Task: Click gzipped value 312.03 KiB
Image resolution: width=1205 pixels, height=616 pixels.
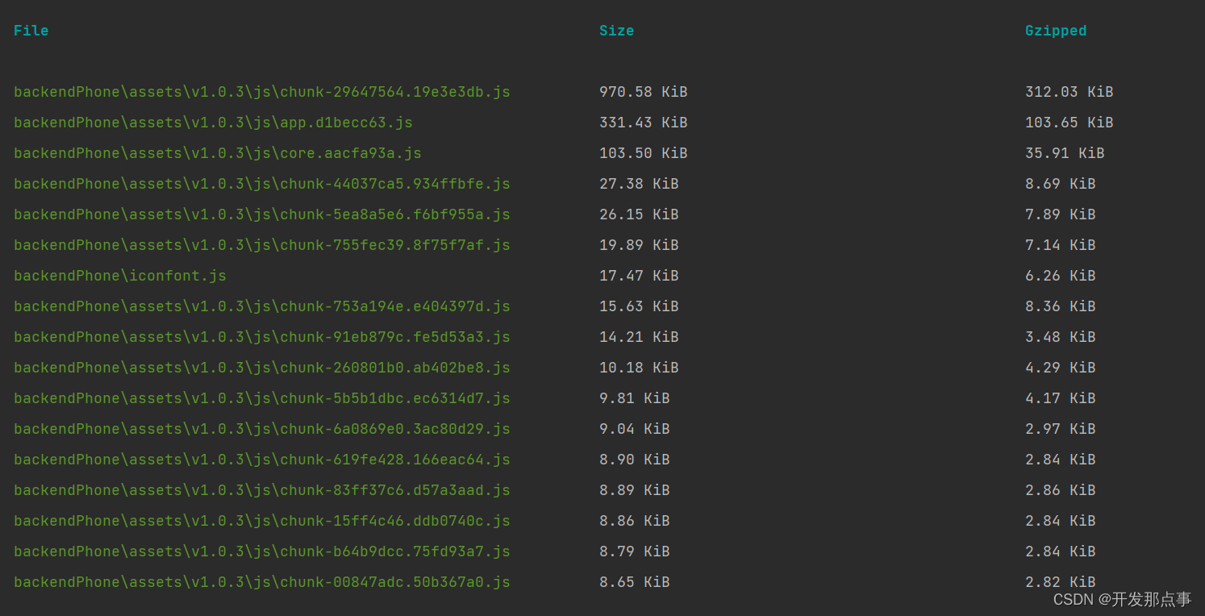Action: 1069,92
